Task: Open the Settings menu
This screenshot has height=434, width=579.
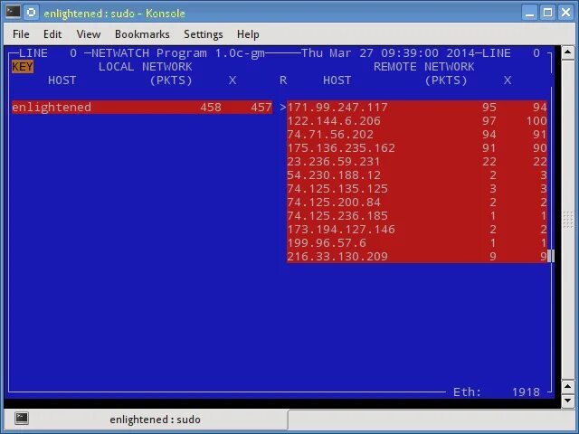Action: [x=204, y=34]
